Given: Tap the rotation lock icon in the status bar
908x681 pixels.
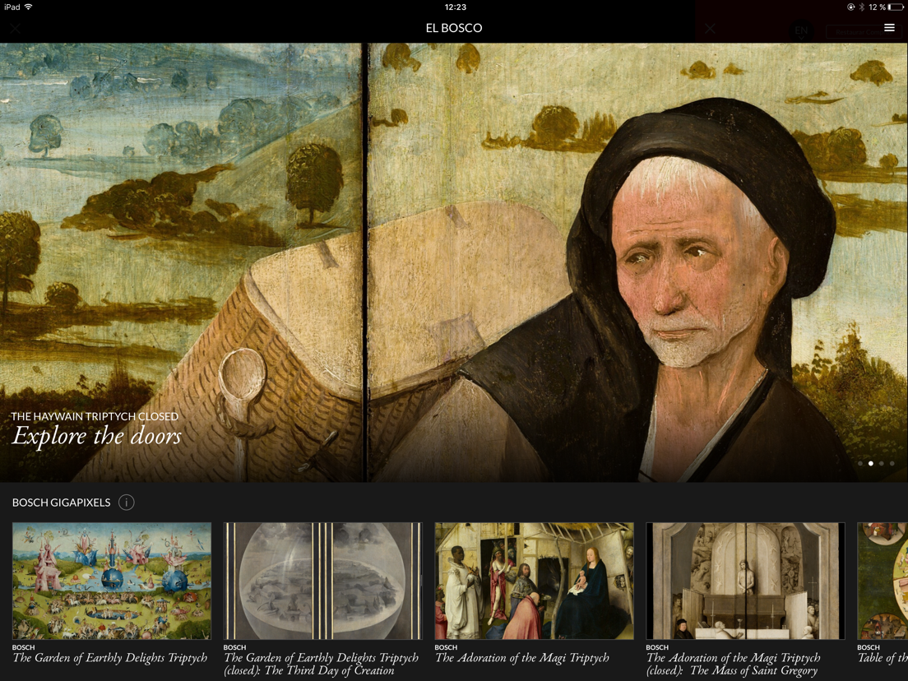Looking at the screenshot, I should [x=850, y=7].
